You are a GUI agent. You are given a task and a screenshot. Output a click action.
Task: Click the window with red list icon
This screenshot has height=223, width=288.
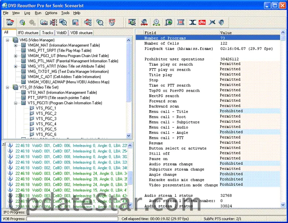[75, 22]
